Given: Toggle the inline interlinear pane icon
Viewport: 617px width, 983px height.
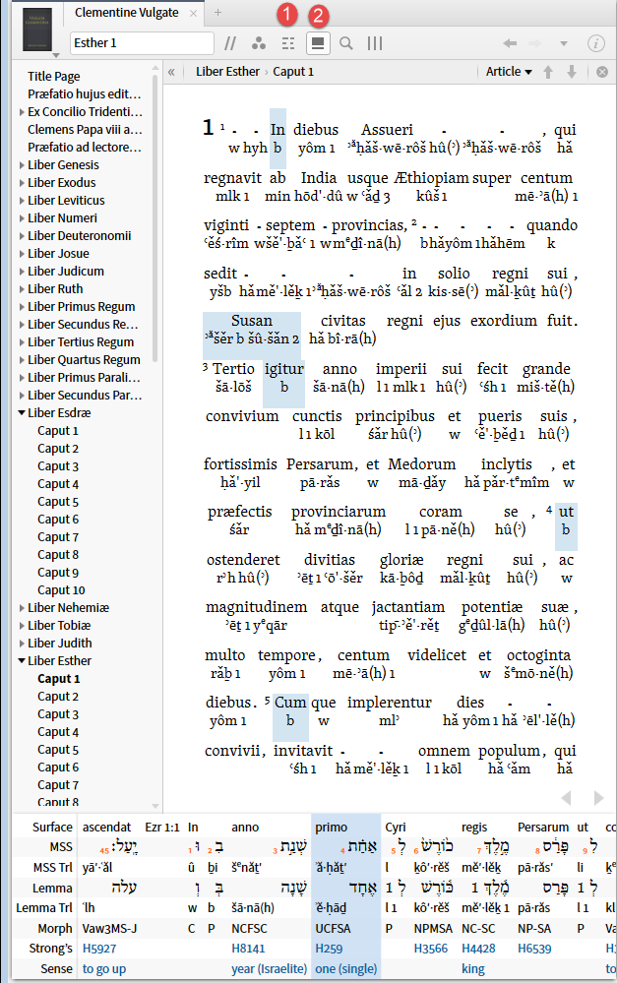Looking at the screenshot, I should [x=318, y=43].
